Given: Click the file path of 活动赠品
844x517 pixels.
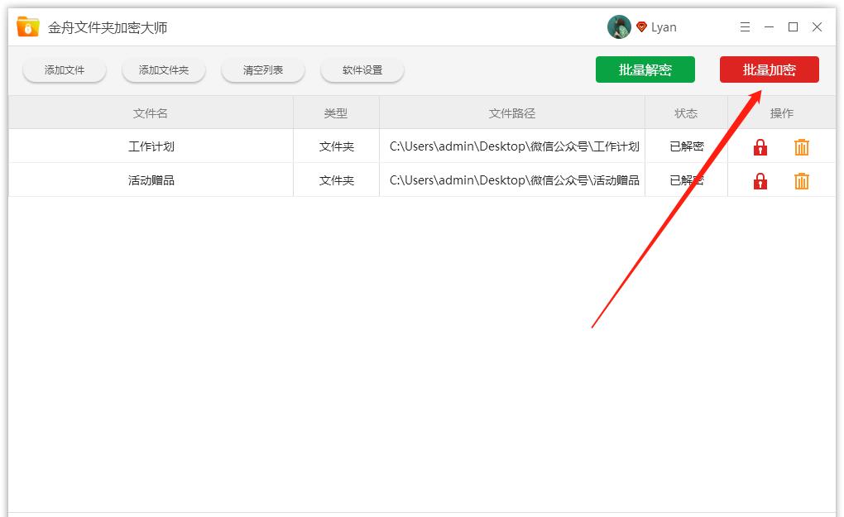Looking at the screenshot, I should (x=513, y=180).
